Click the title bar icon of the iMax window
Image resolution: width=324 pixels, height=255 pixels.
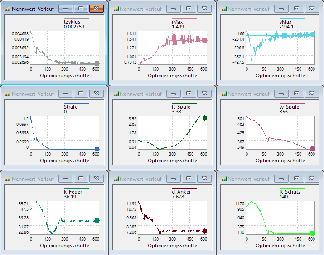click(115, 9)
